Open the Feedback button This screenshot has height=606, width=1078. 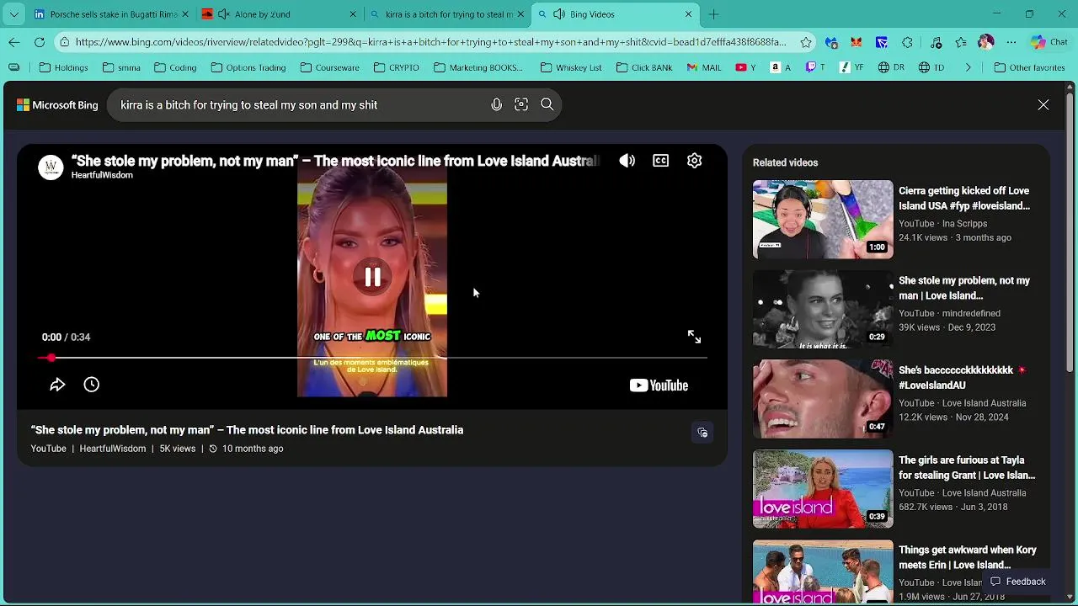pyautogui.click(x=1017, y=582)
